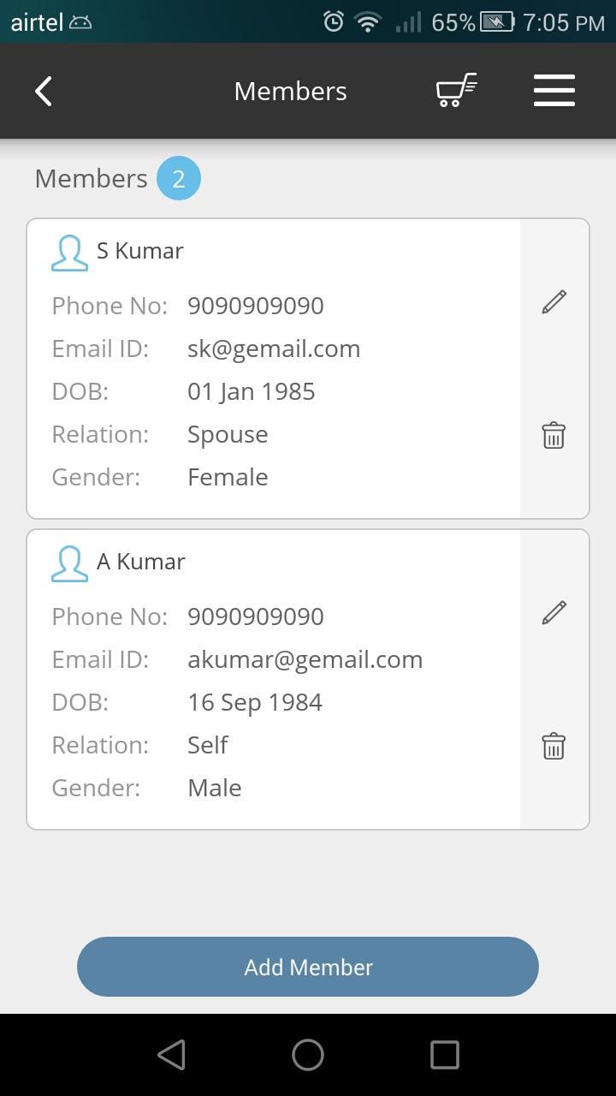This screenshot has width=616, height=1096.
Task: Tap the A Kumar member name
Action: click(141, 562)
